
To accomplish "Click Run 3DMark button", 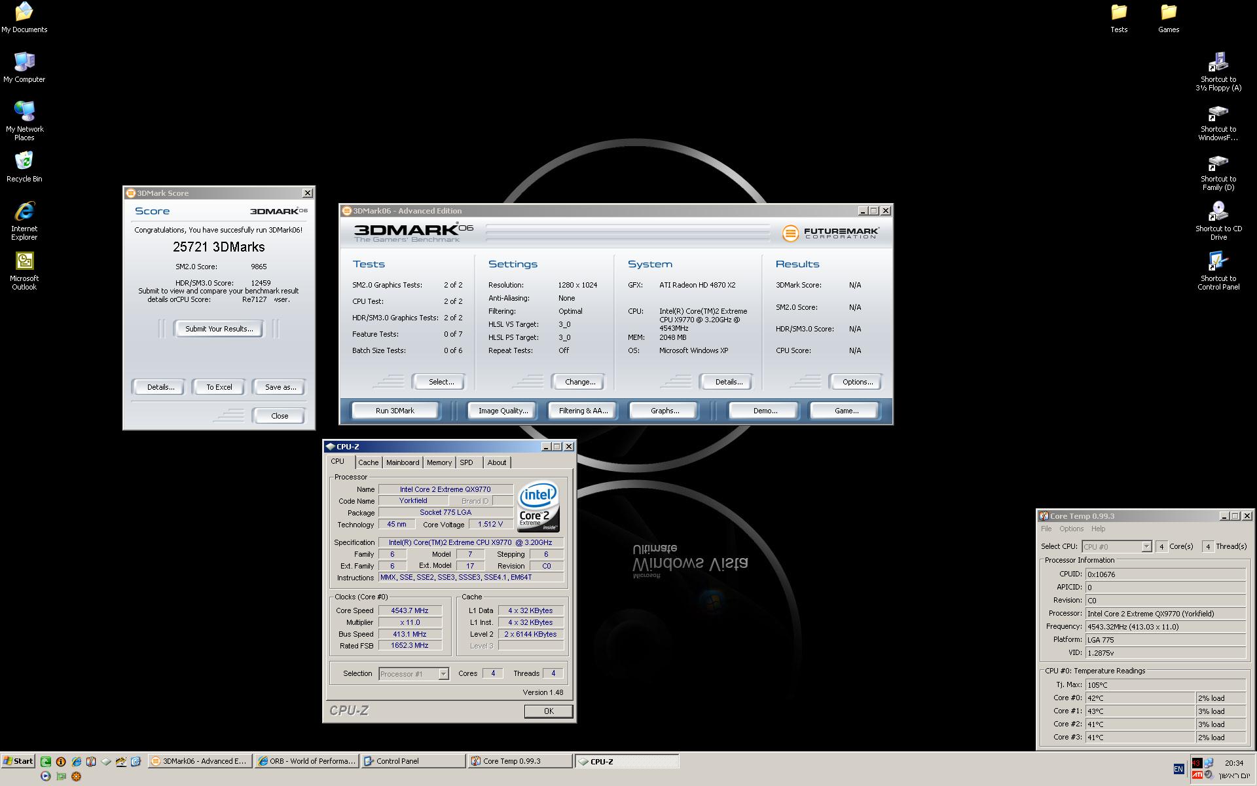I will pos(395,411).
